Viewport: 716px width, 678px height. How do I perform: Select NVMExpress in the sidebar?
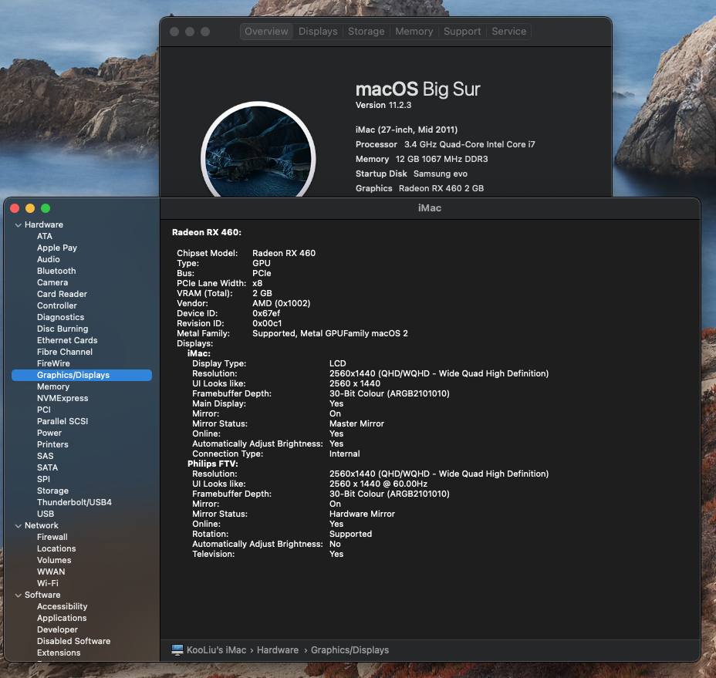62,399
